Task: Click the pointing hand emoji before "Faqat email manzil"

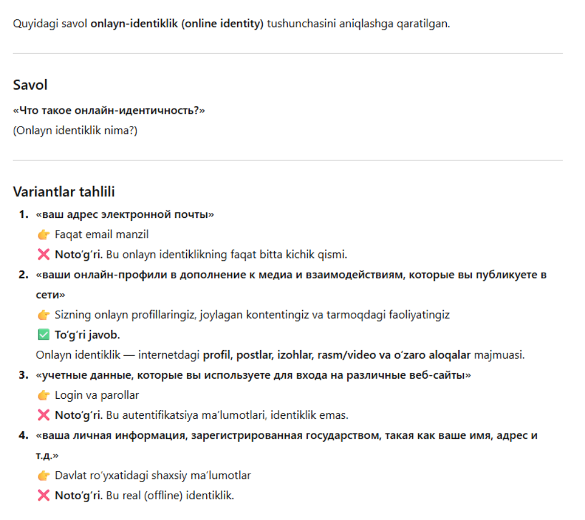Action: [44, 235]
